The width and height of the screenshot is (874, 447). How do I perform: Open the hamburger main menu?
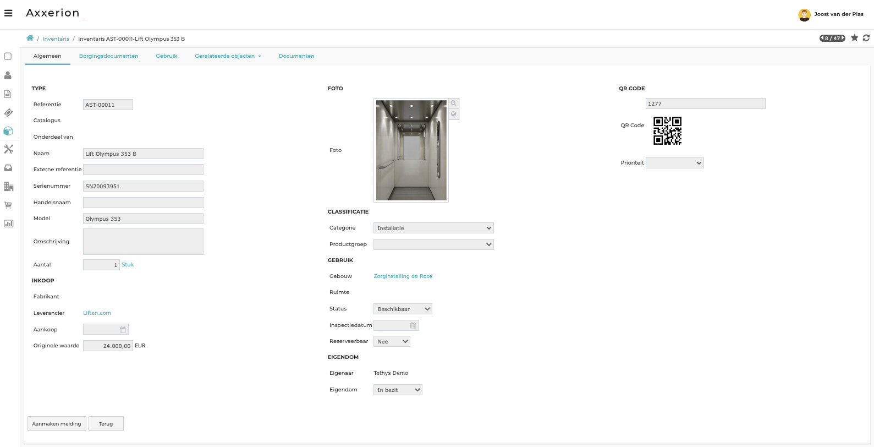click(8, 13)
